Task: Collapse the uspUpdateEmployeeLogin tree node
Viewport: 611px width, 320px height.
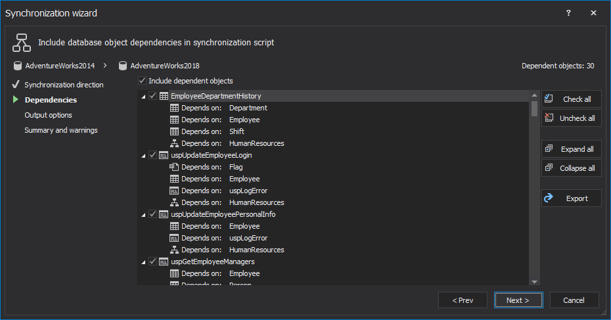Action: [x=144, y=156]
